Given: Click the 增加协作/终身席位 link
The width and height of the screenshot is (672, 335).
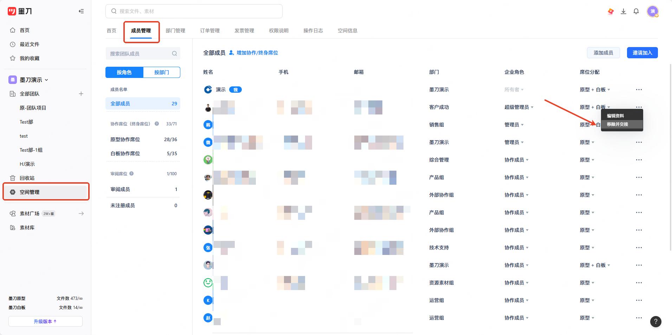Looking at the screenshot, I should pyautogui.click(x=253, y=53).
